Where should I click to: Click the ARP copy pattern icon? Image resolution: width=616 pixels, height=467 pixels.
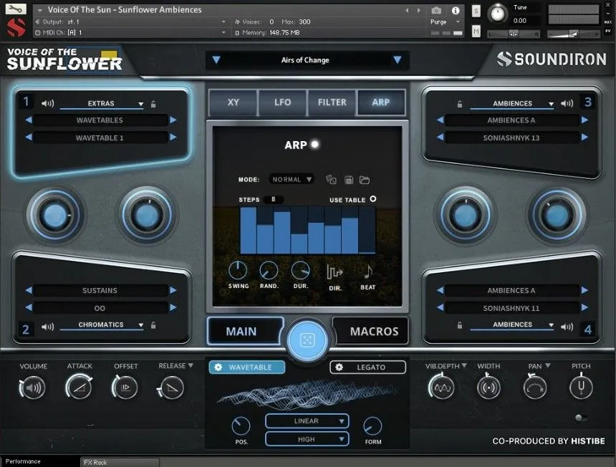point(331,180)
